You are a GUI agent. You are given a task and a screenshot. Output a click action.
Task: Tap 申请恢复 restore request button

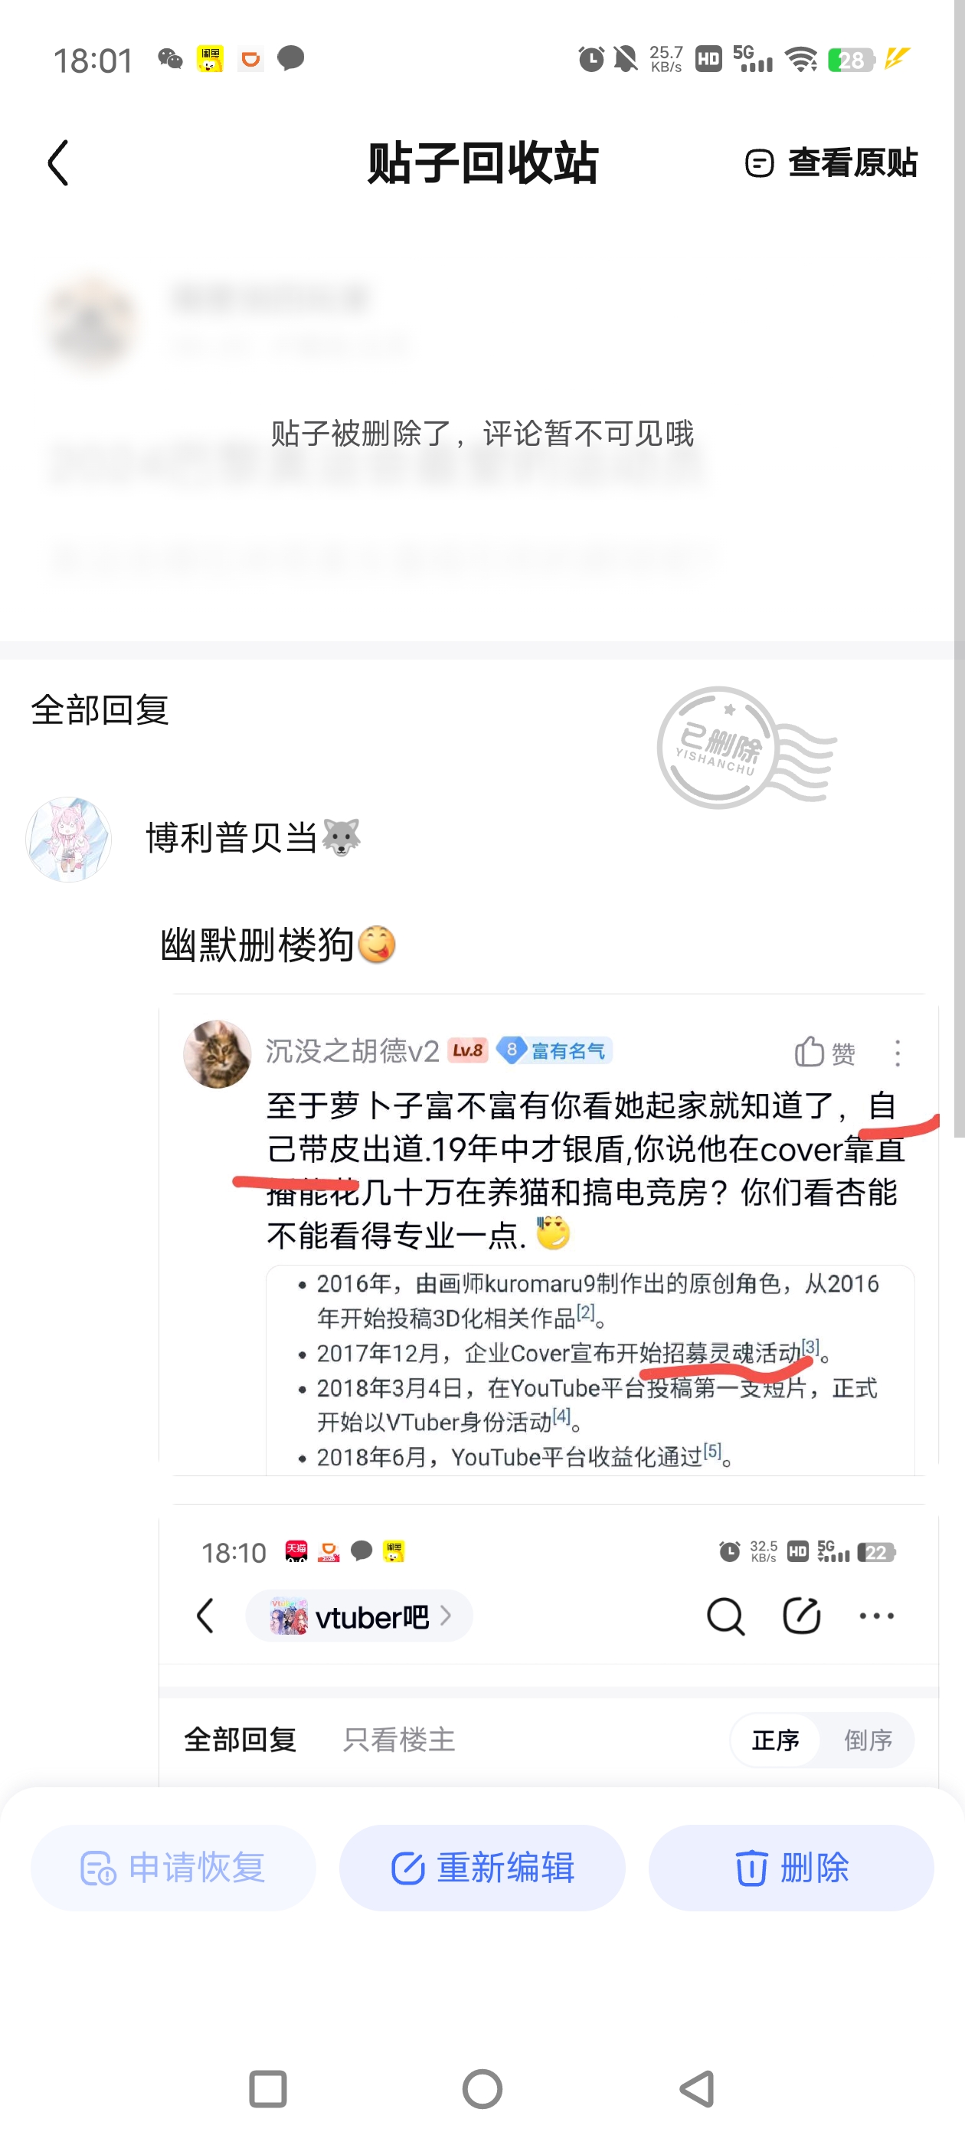173,1868
